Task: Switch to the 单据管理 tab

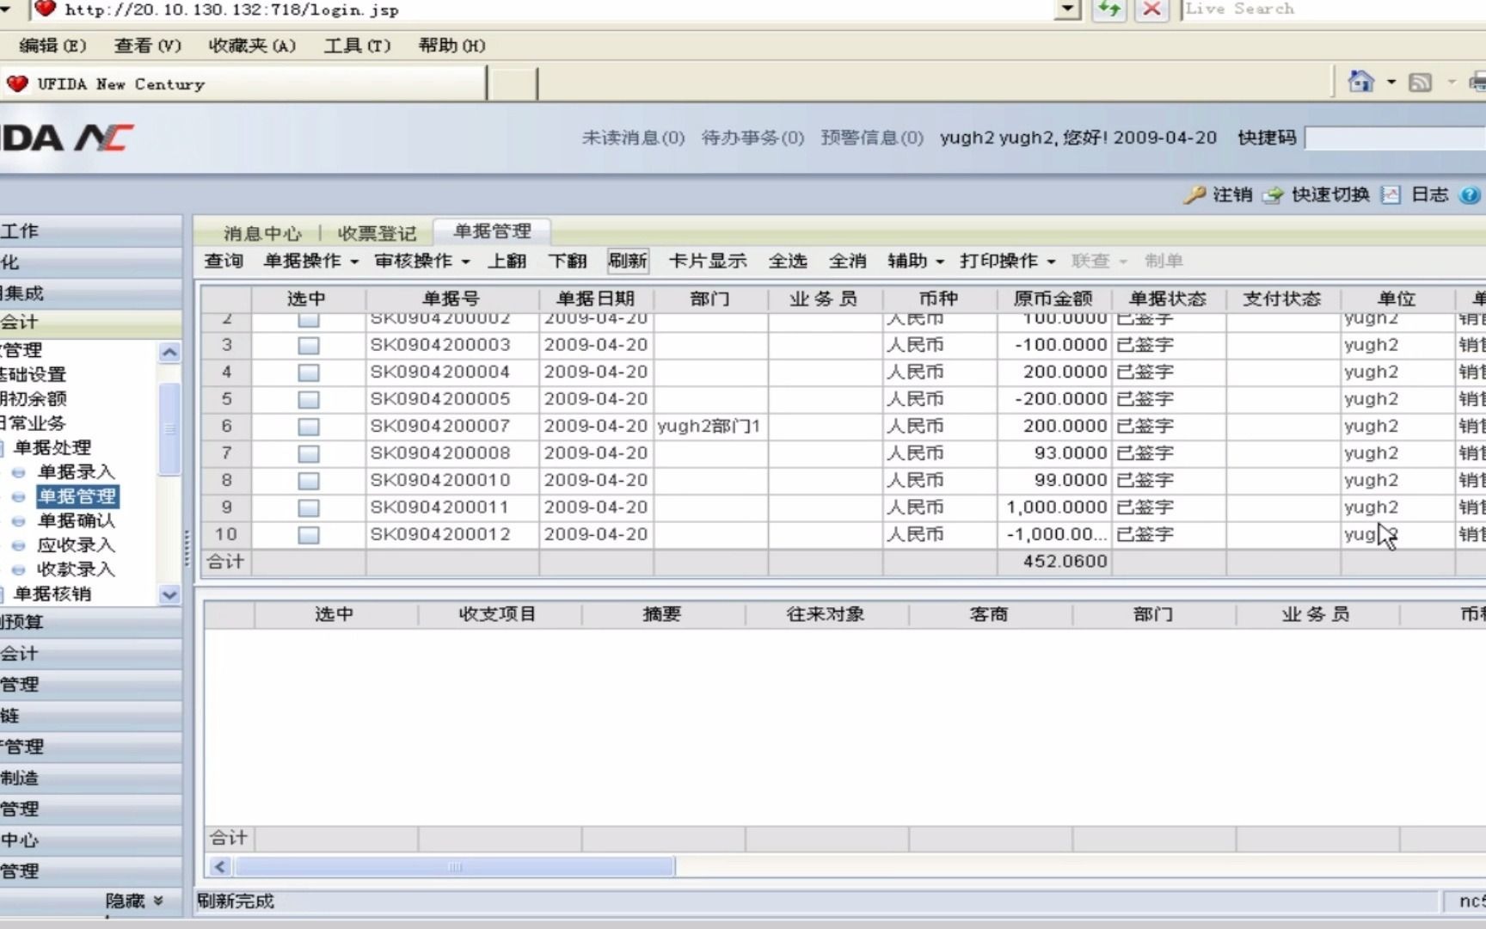Action: [x=493, y=231]
